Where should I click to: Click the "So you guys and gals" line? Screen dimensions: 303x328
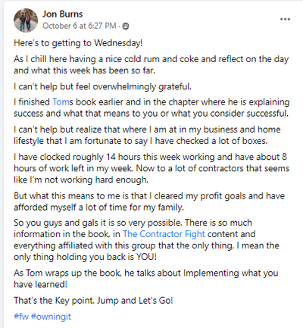coord(133,223)
